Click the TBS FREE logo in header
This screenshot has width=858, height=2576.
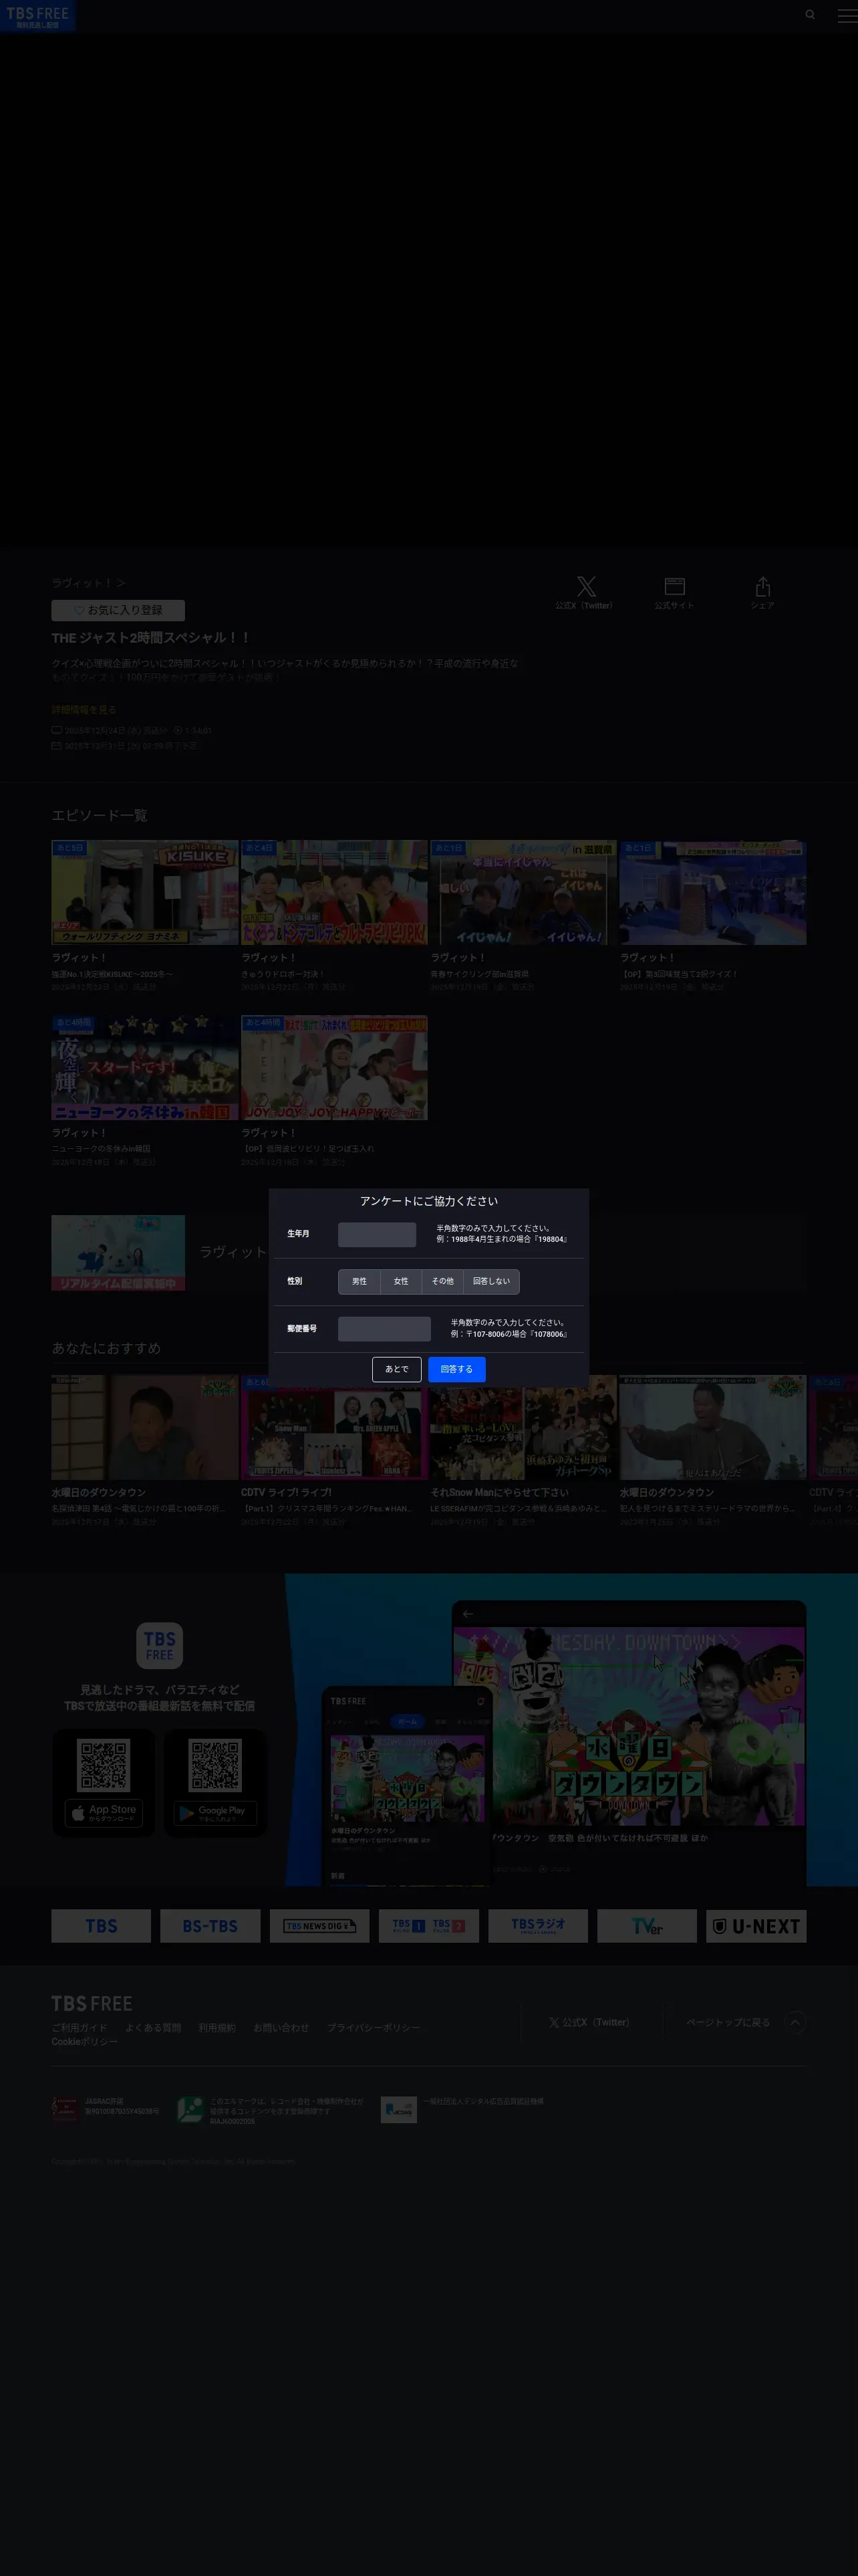[x=38, y=16]
